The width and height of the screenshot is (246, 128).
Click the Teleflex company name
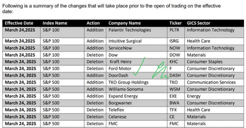tap(117, 110)
